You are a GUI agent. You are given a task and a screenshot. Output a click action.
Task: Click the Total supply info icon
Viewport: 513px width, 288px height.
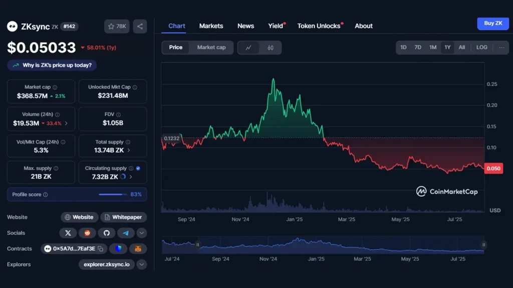(x=128, y=142)
